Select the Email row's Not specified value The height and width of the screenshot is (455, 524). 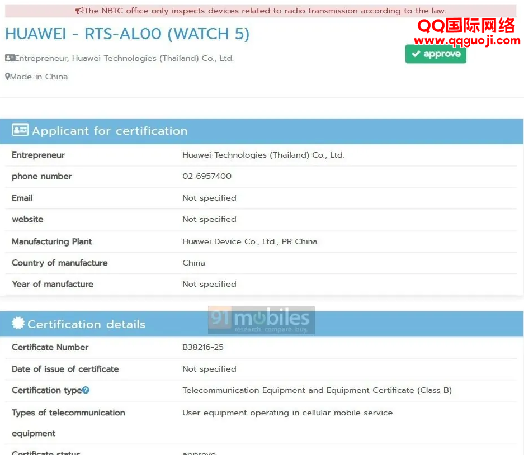[209, 198]
